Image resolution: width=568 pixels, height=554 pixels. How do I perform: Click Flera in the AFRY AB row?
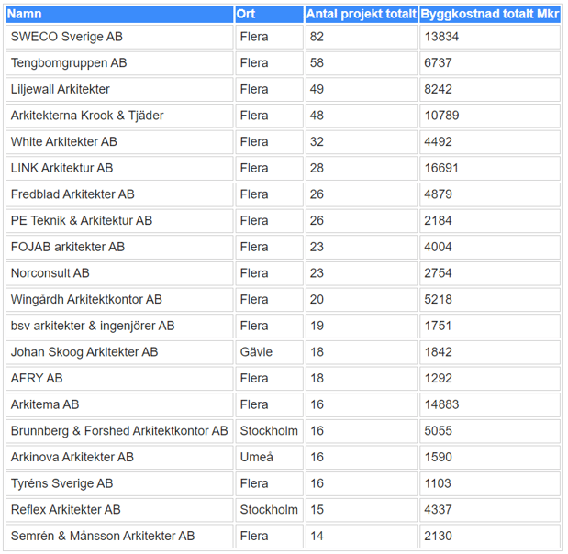tap(269, 379)
